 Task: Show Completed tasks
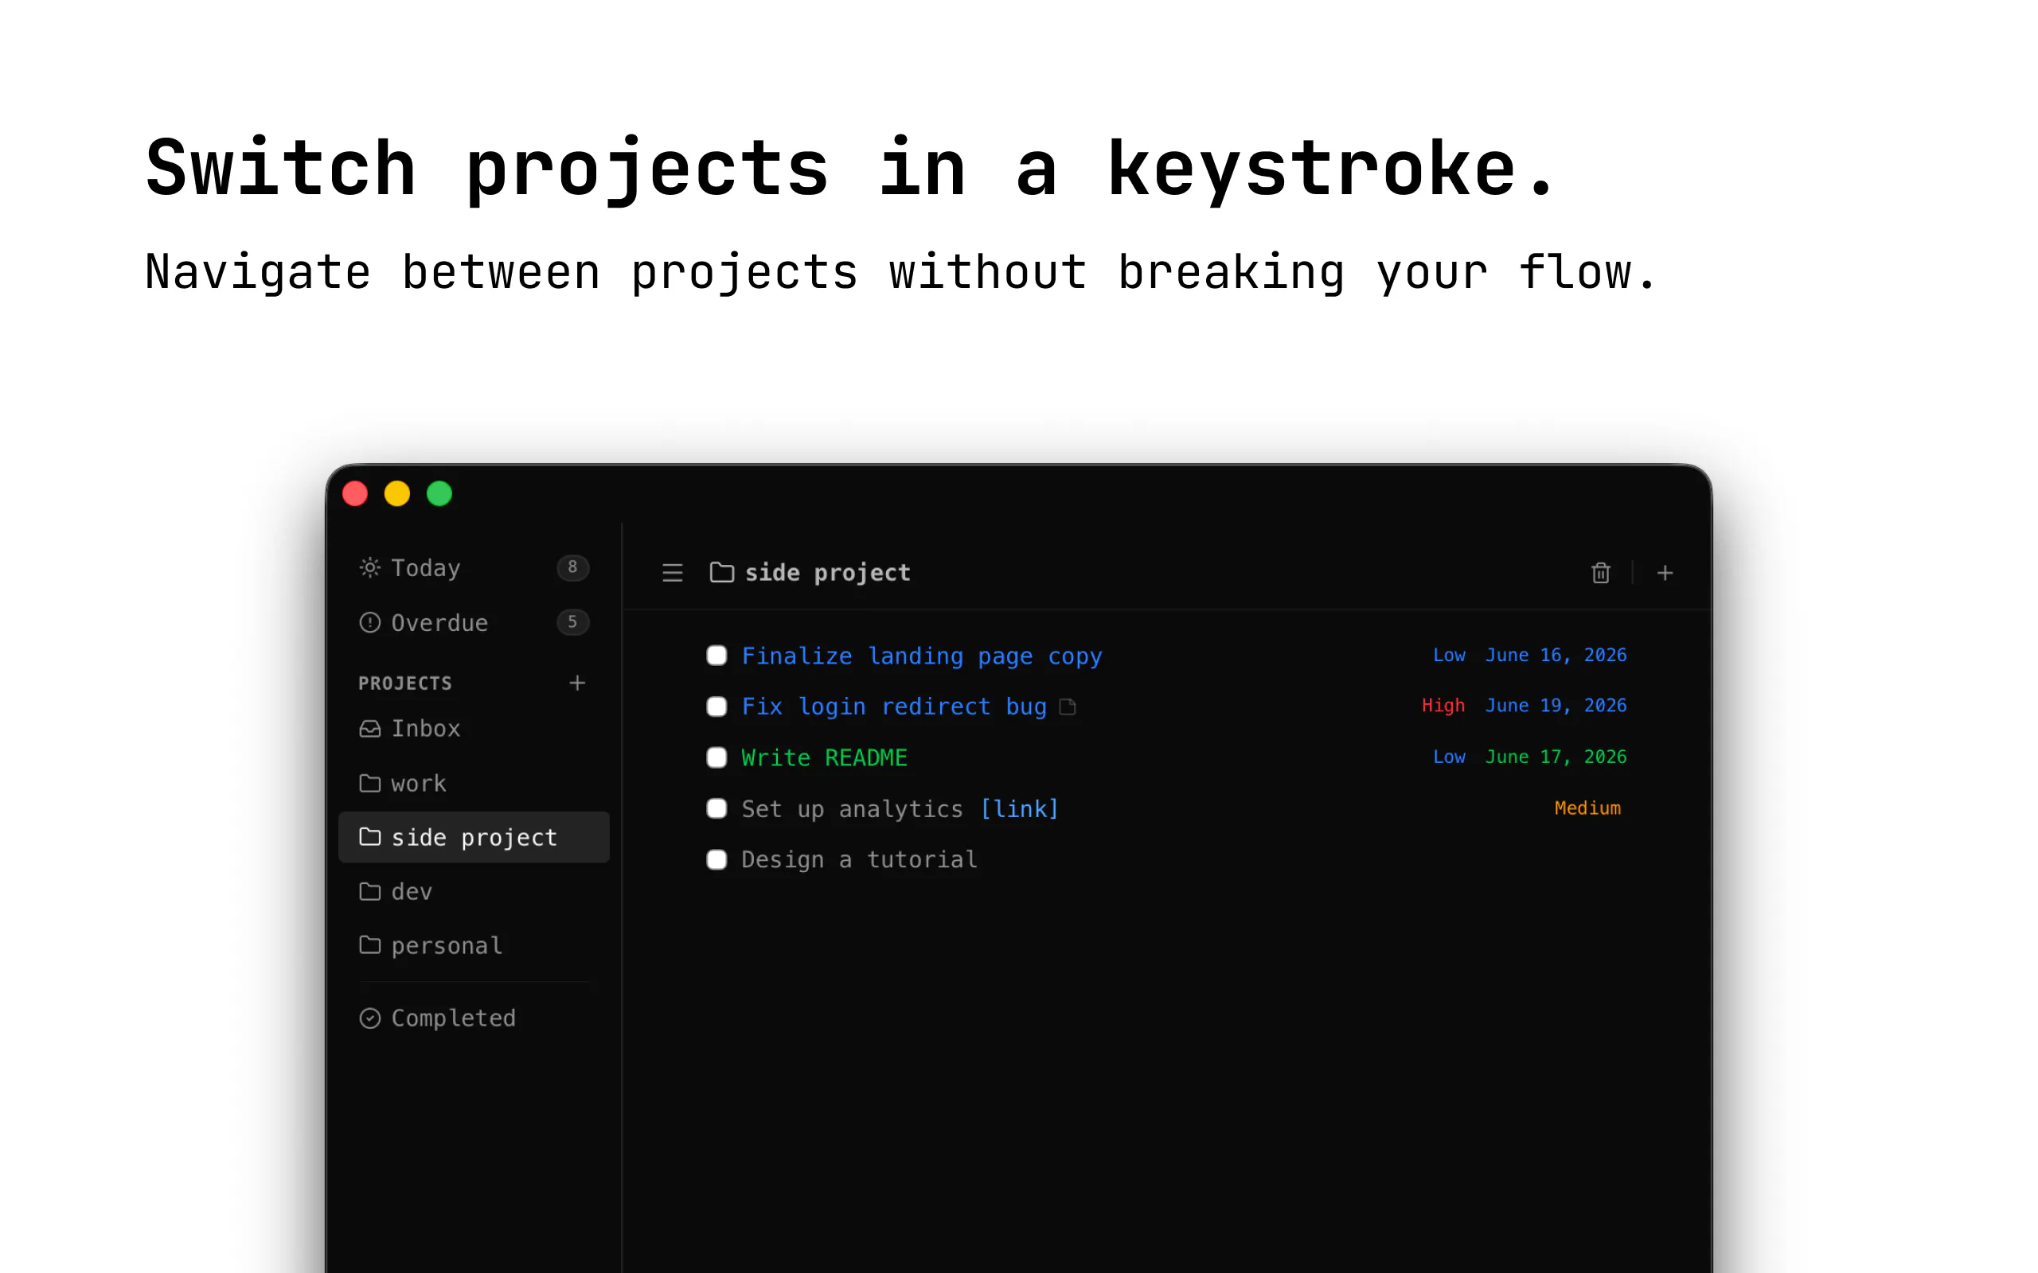(474, 1018)
